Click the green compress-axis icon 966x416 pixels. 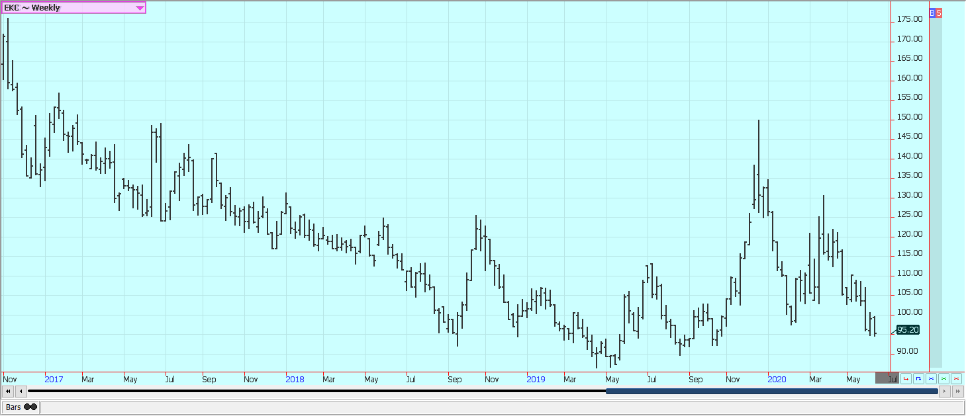[943, 379]
